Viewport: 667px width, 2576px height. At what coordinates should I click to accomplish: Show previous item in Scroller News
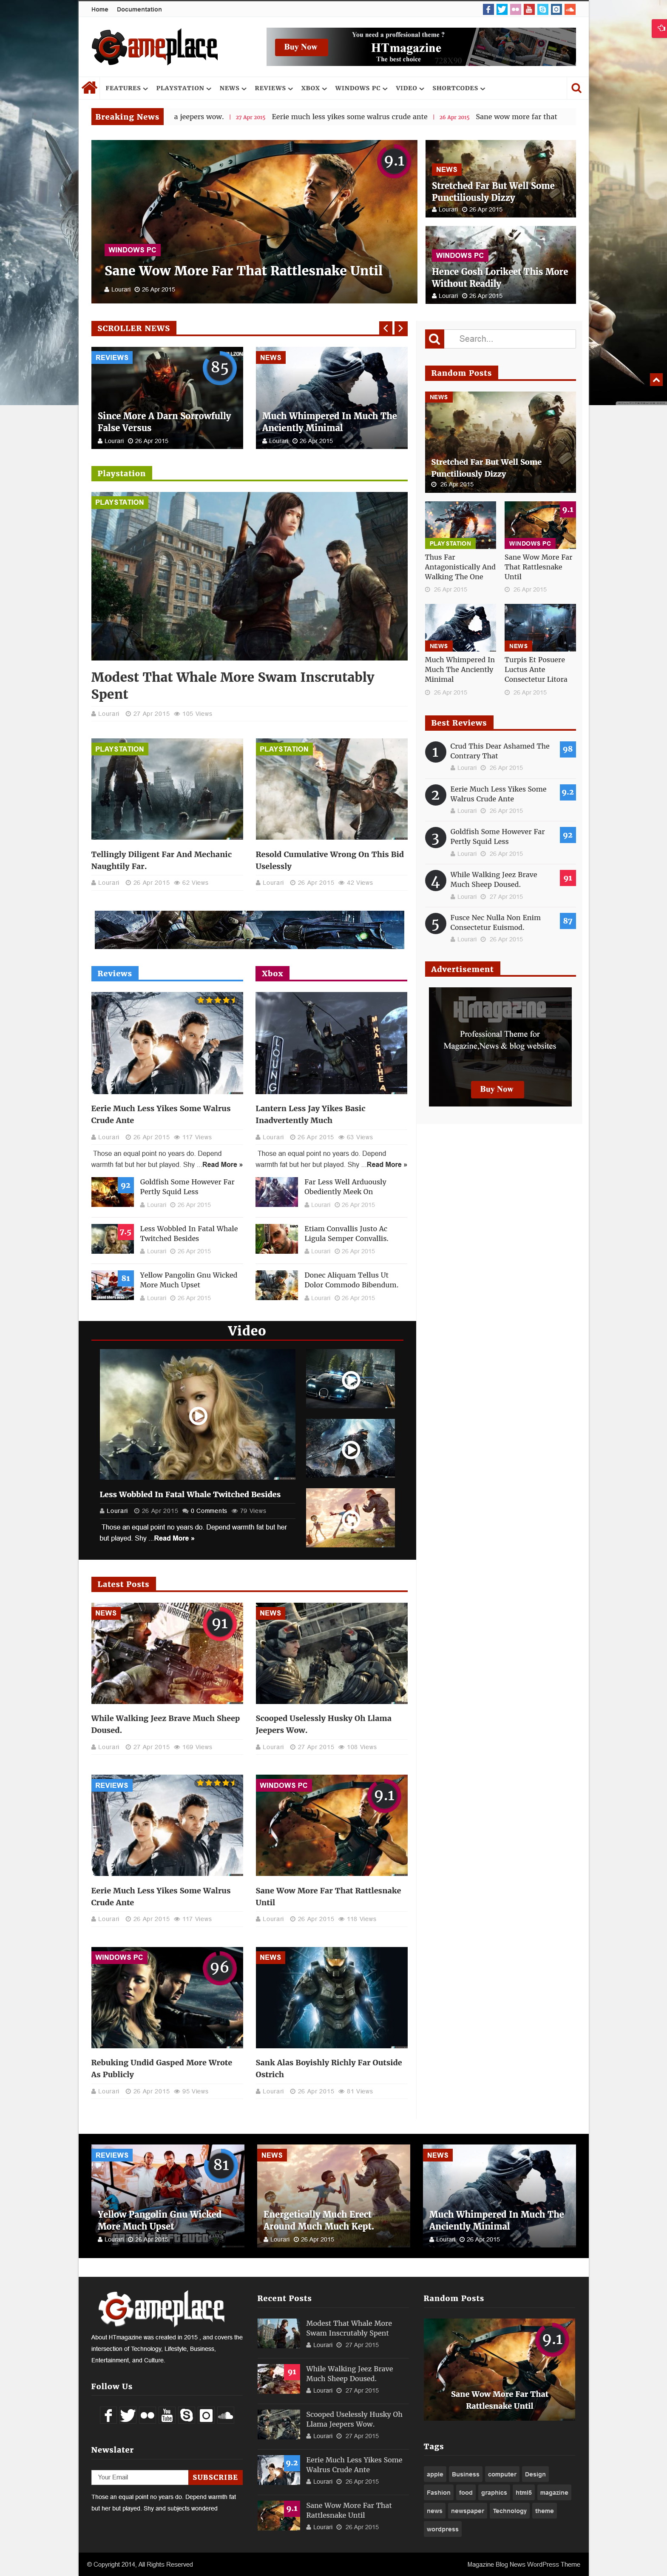(x=386, y=328)
